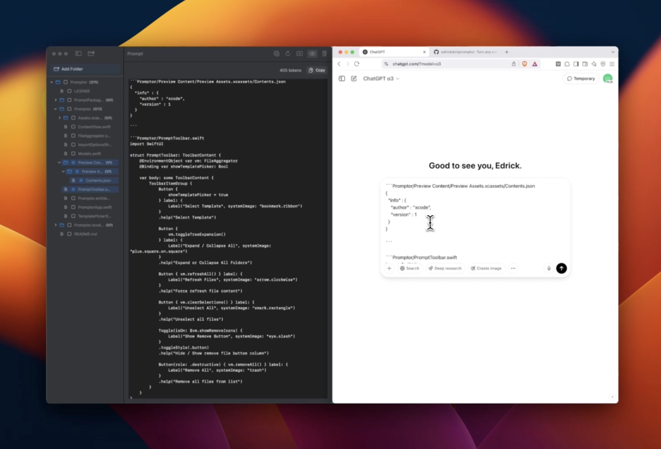Toggle the ChatGPT sidebar icon

coord(341,78)
